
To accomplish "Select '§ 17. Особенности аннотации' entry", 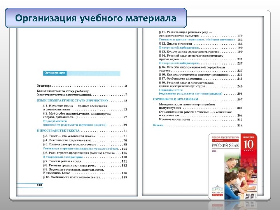I will pyautogui.click(x=201, y=79).
